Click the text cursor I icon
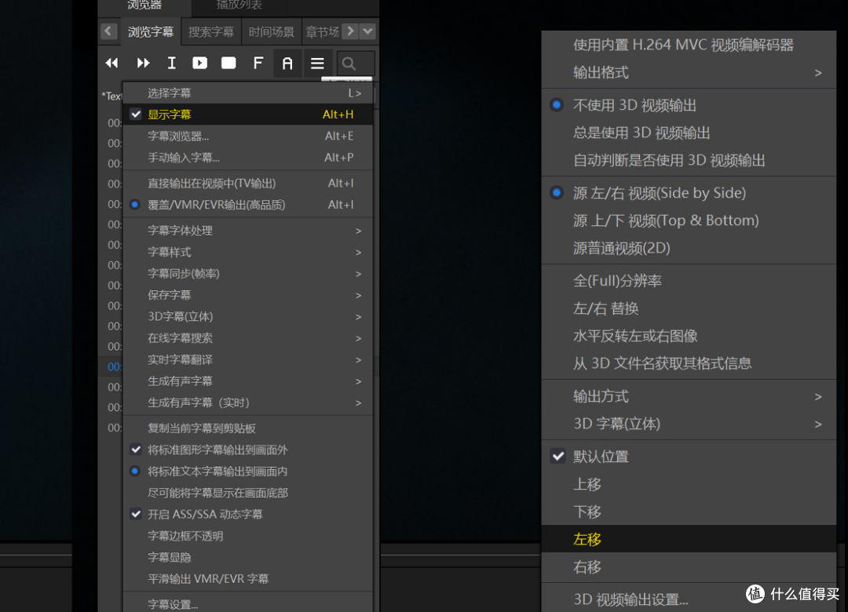 coord(171,64)
